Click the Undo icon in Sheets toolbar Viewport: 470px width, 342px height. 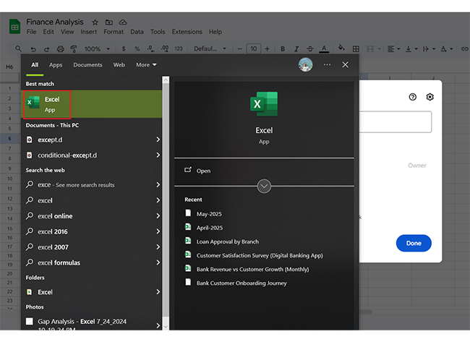pos(33,49)
